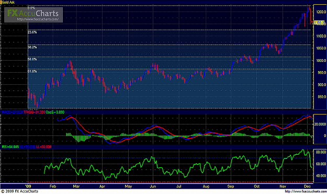
Task: Click the May marker on time axis
Action: tap(128, 186)
